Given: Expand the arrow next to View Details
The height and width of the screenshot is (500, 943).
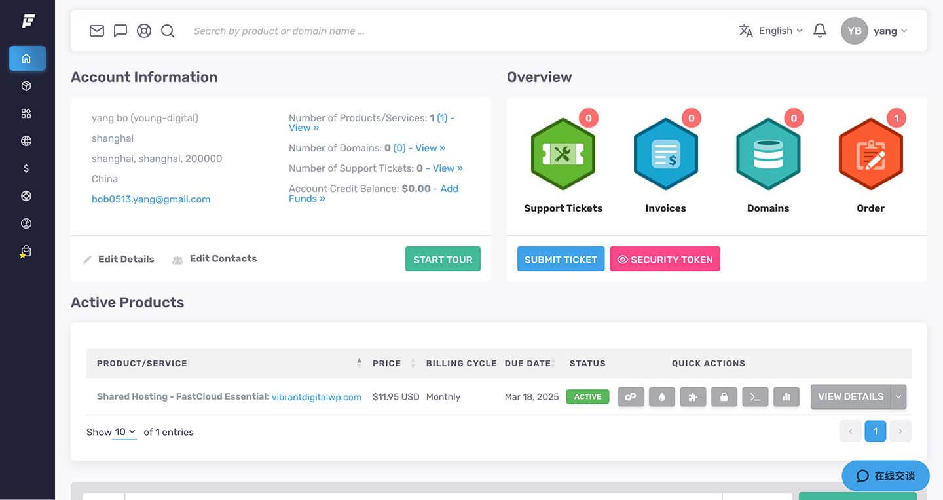Looking at the screenshot, I should point(898,396).
